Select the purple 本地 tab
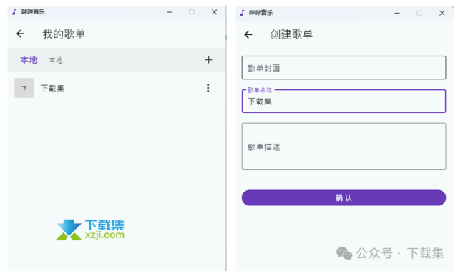 [29, 60]
